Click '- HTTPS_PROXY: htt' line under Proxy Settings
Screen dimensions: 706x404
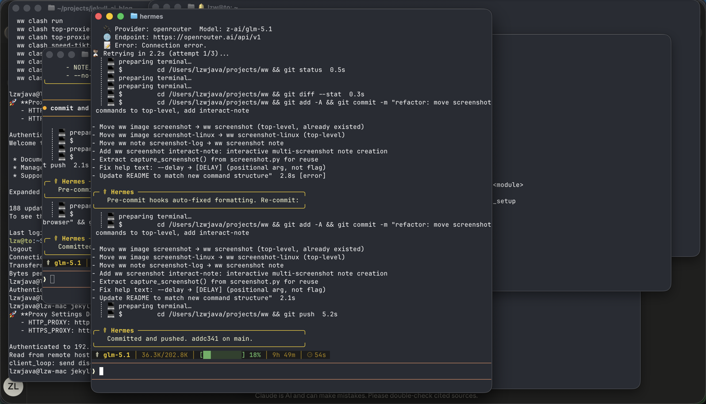55,330
